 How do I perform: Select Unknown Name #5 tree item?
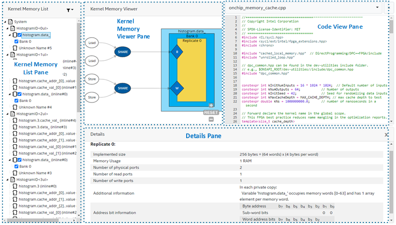coord(35,48)
